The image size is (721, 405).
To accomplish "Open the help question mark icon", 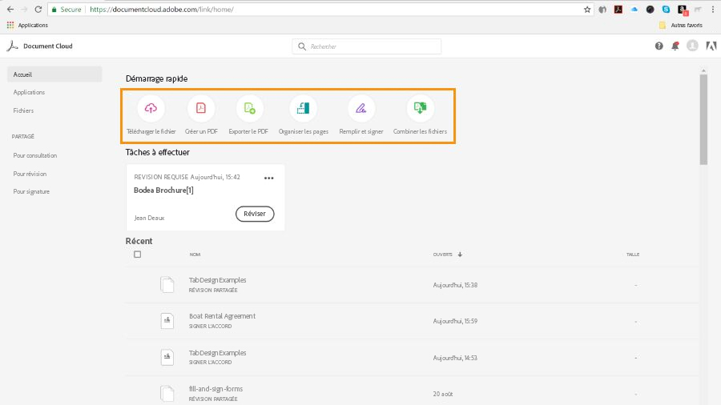I will (x=659, y=46).
